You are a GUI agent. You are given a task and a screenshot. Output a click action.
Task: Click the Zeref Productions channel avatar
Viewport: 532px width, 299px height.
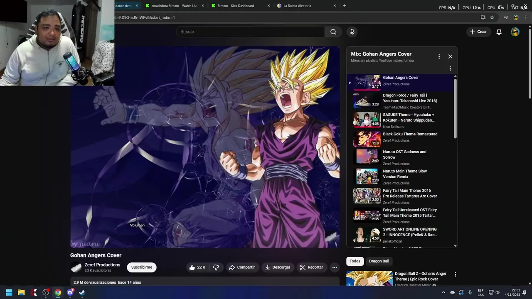point(76,268)
